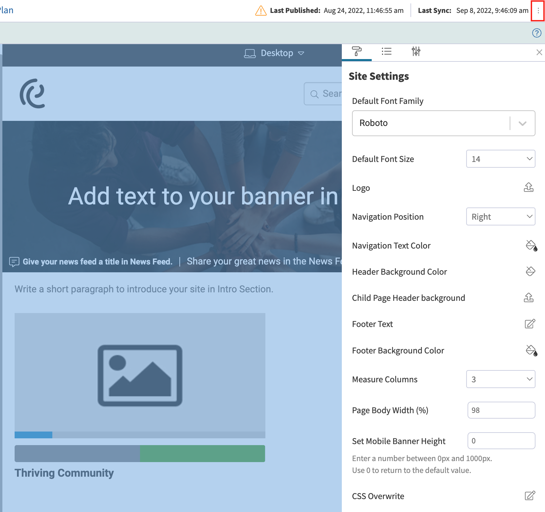Open the Measure Columns dropdown
Image resolution: width=545 pixels, height=512 pixels.
click(500, 379)
